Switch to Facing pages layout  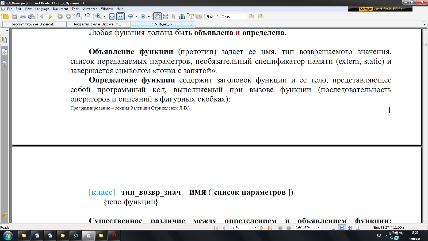[358, 228]
